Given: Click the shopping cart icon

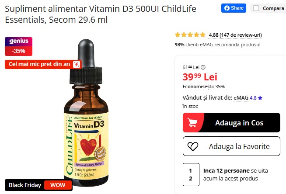Looking at the screenshot, I should 192,123.
